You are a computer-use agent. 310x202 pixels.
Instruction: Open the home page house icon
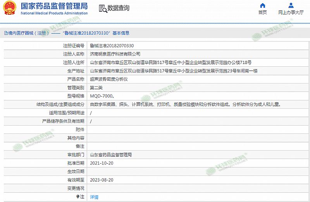[262, 5]
